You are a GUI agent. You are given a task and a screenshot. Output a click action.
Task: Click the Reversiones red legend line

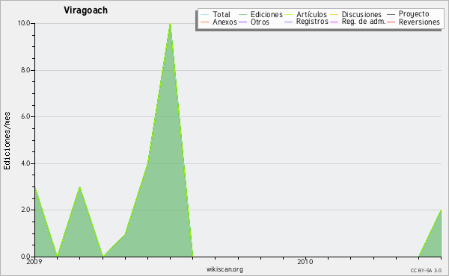coord(391,22)
